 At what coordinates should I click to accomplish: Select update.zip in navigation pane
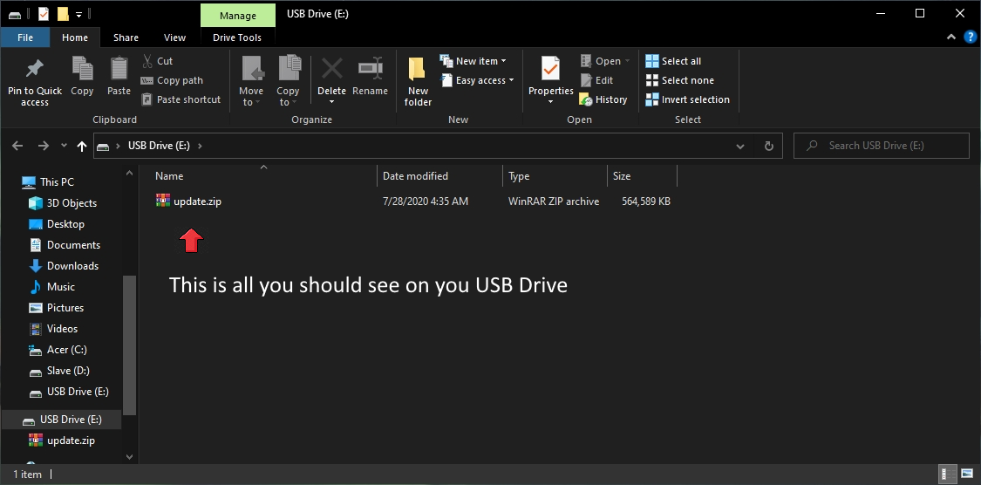point(61,441)
